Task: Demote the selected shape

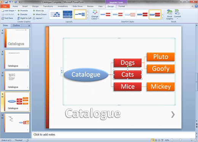Action: 22,15
